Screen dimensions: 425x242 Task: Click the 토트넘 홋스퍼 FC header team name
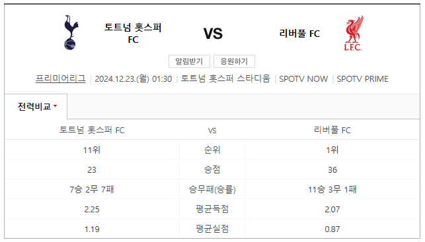133,33
